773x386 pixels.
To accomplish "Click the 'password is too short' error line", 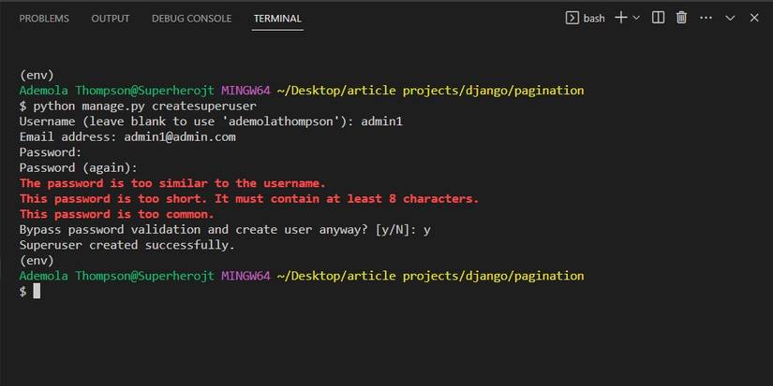I will [x=249, y=198].
